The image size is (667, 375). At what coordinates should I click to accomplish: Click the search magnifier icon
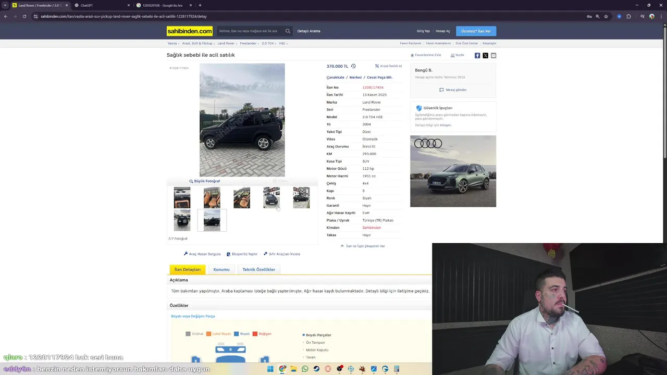coord(288,31)
